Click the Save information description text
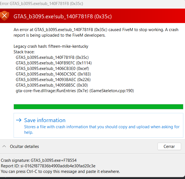Screen dimensions: 185x179 tap(102, 130)
